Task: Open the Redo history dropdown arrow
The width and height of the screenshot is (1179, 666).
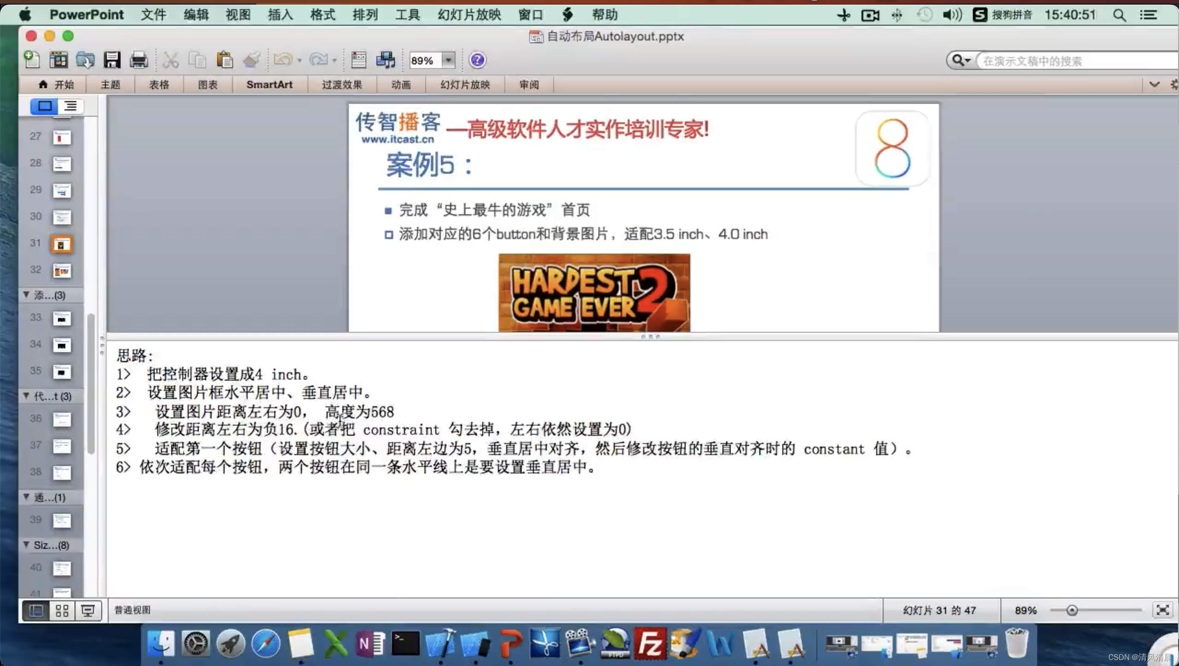Action: pyautogui.click(x=335, y=60)
